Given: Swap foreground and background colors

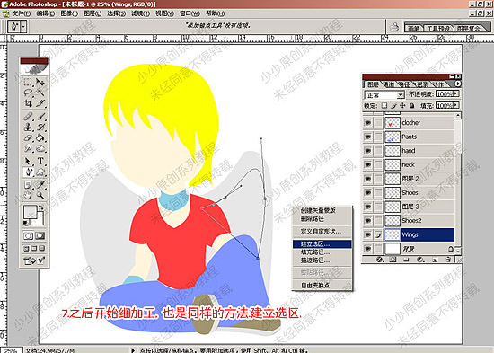Looking at the screenshot, I should point(41,207).
